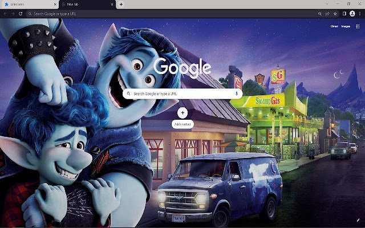
Task: Click the Add shortcut label
Action: tap(182, 124)
